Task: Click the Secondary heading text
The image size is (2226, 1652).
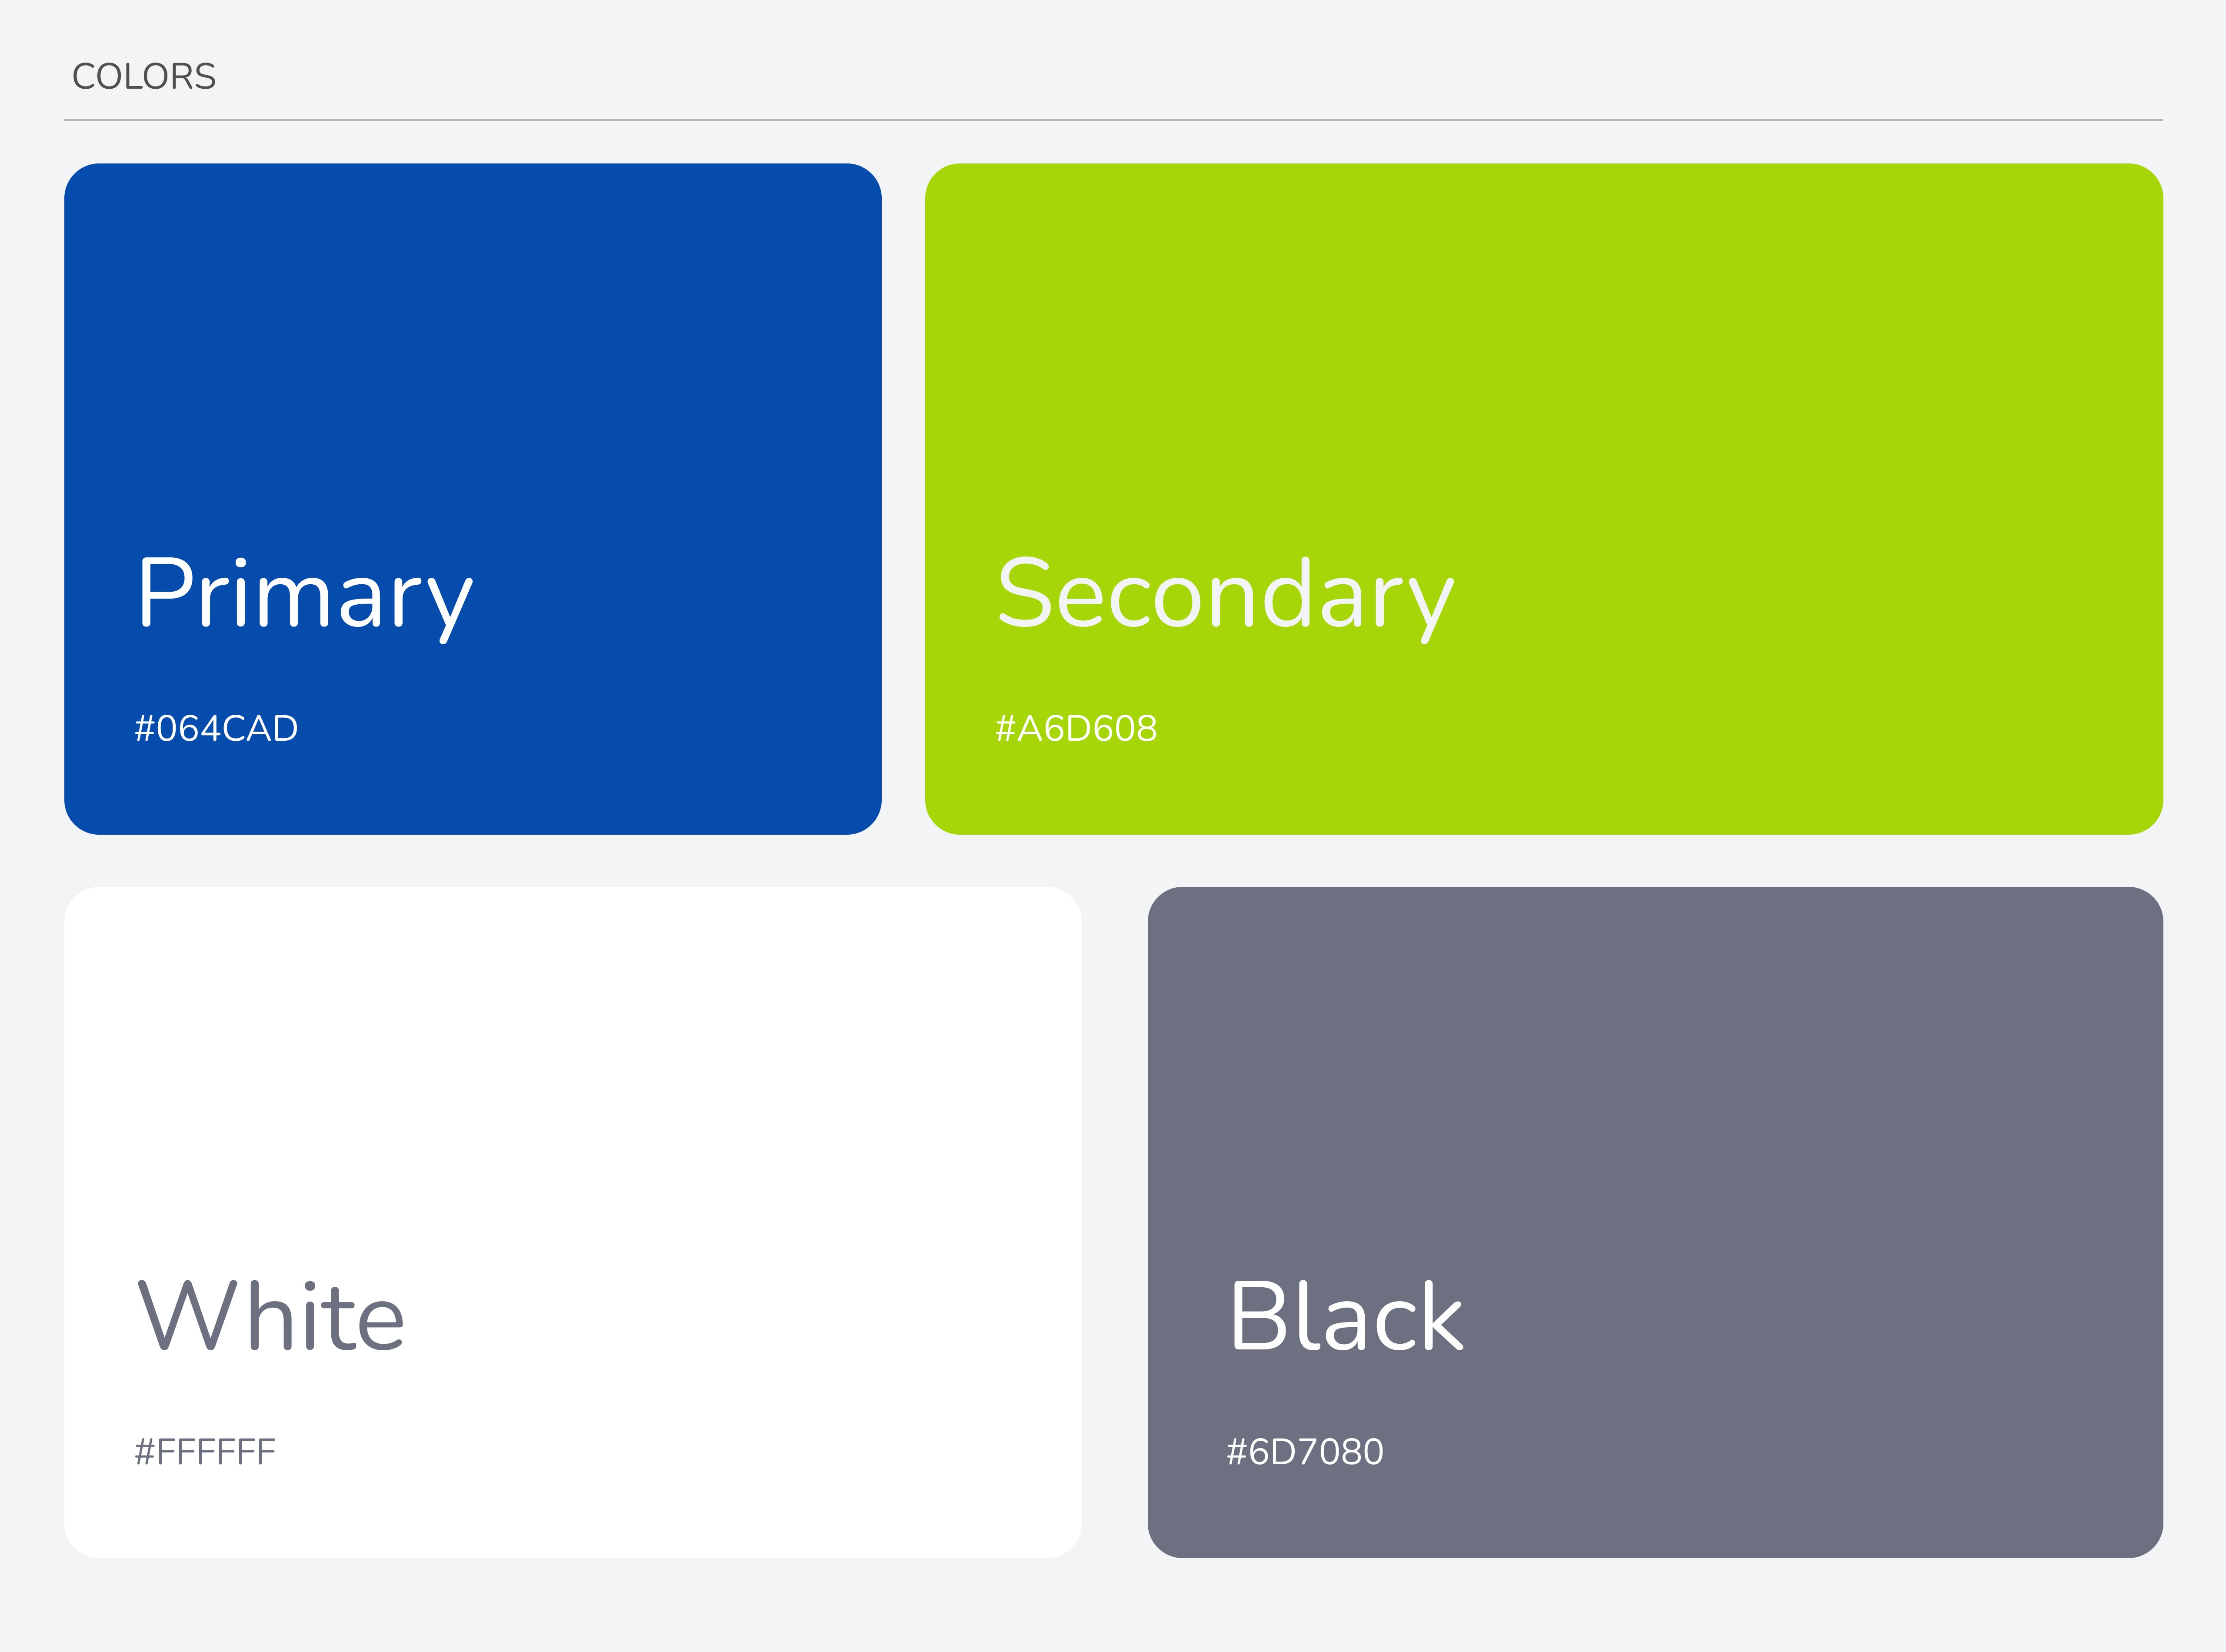Action: click(x=1225, y=599)
